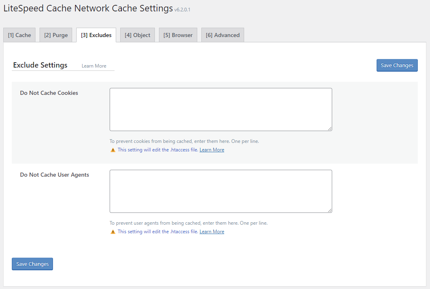Focus the Do Not Cache User Agents textarea
430x289 pixels.
[221, 191]
